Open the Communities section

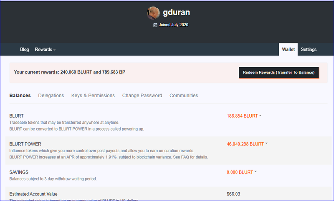point(184,95)
